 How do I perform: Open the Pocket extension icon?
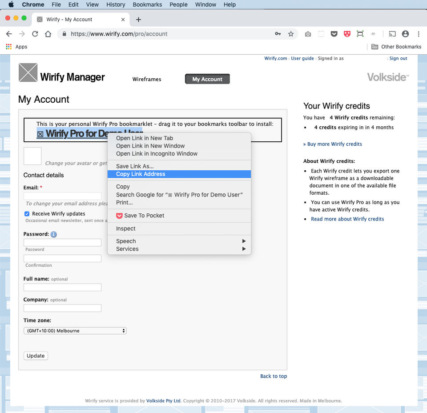(x=334, y=34)
